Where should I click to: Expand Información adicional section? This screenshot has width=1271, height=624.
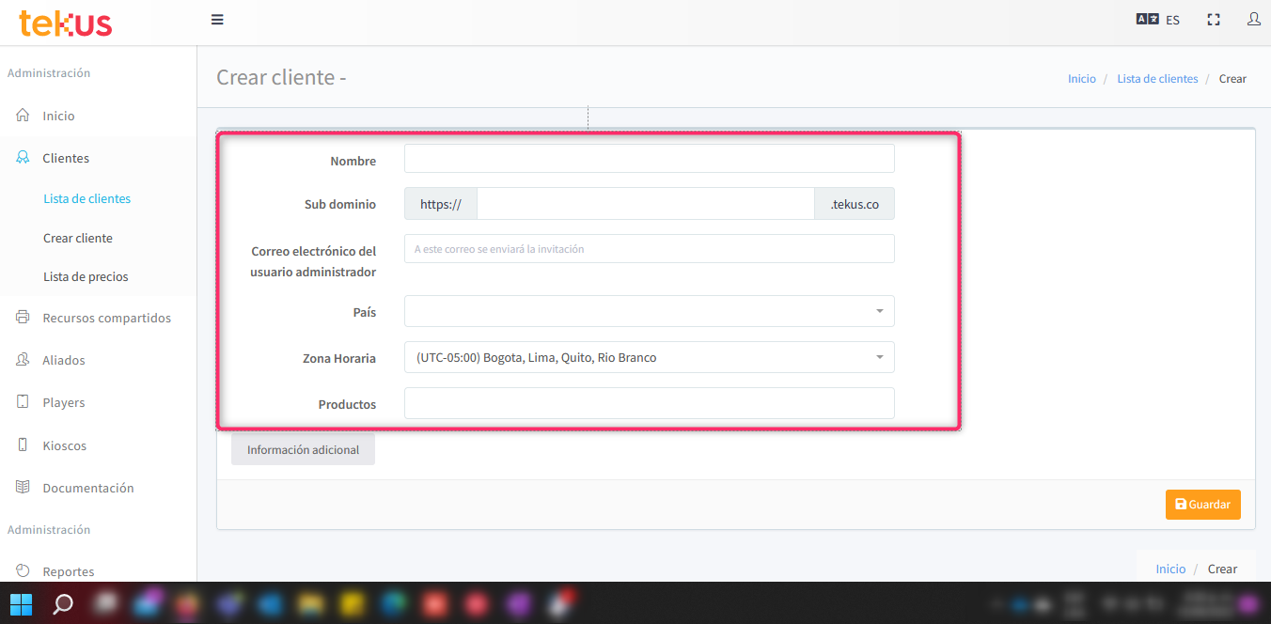tap(303, 449)
